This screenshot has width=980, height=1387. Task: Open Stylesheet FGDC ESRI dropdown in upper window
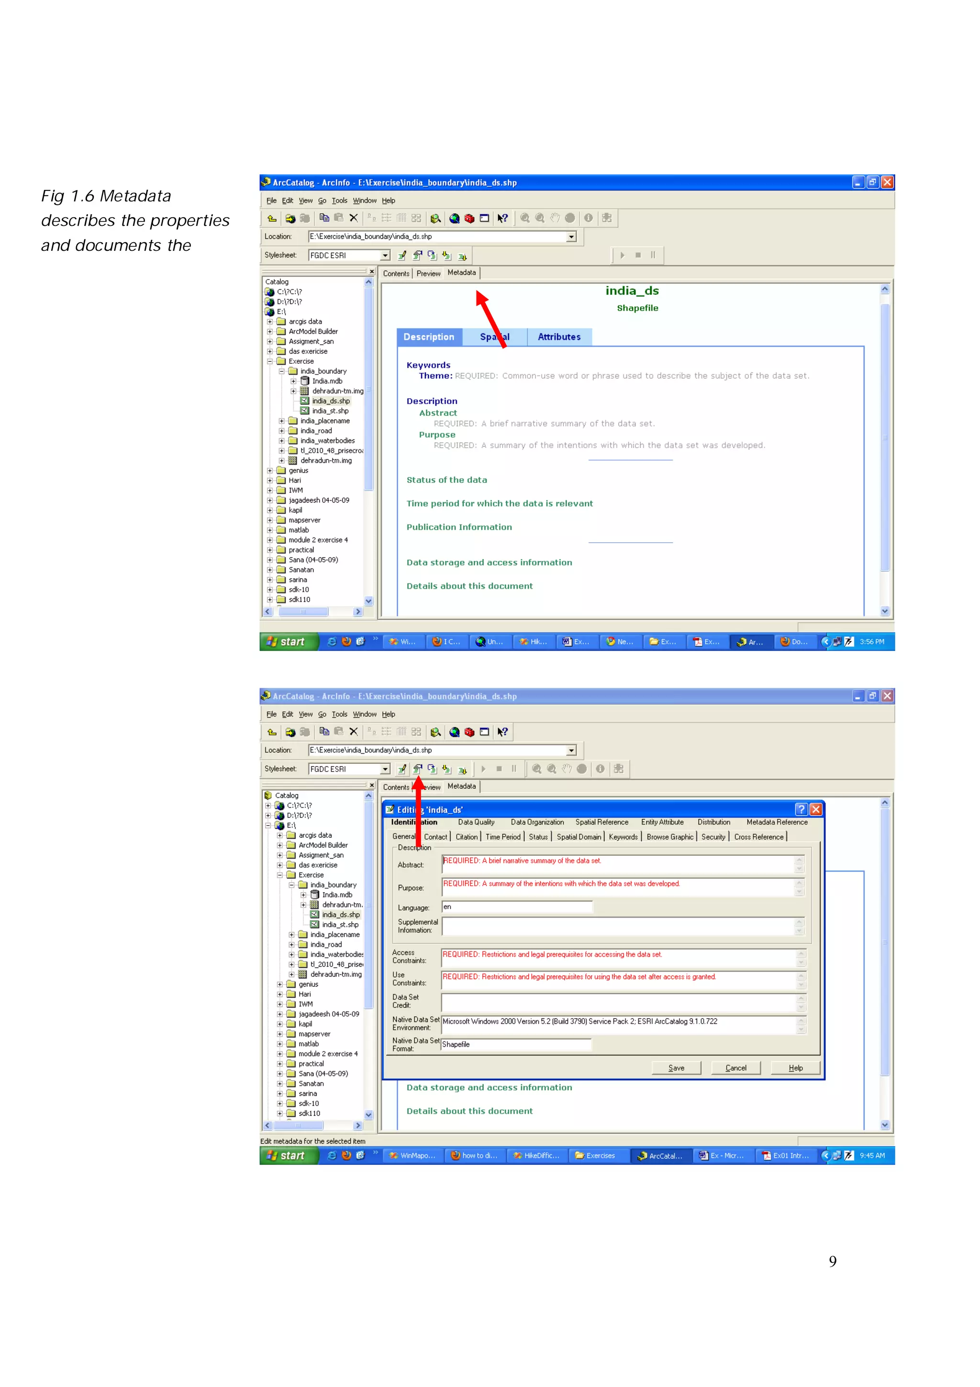[385, 256]
